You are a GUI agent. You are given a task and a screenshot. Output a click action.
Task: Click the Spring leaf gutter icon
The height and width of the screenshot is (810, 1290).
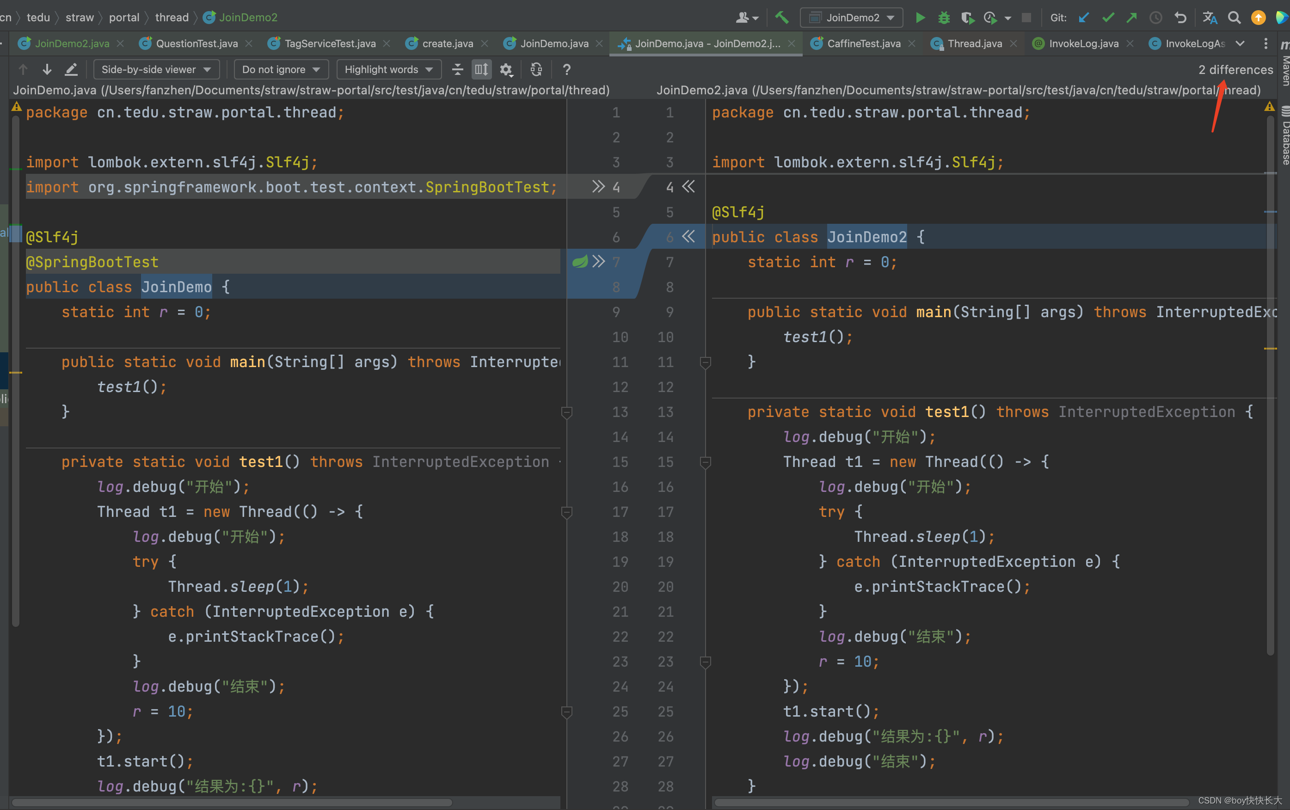coord(580,261)
